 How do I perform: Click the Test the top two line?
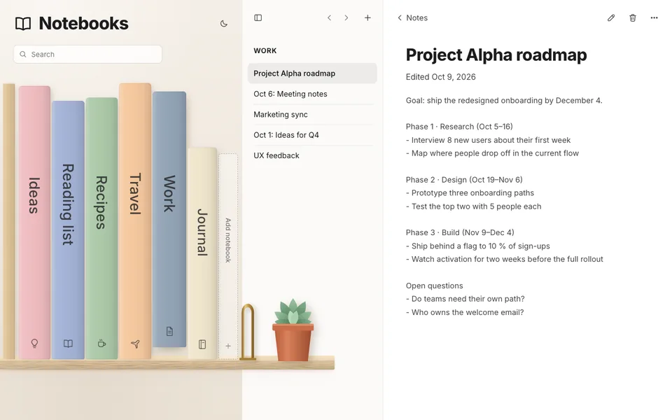pyautogui.click(x=474, y=206)
